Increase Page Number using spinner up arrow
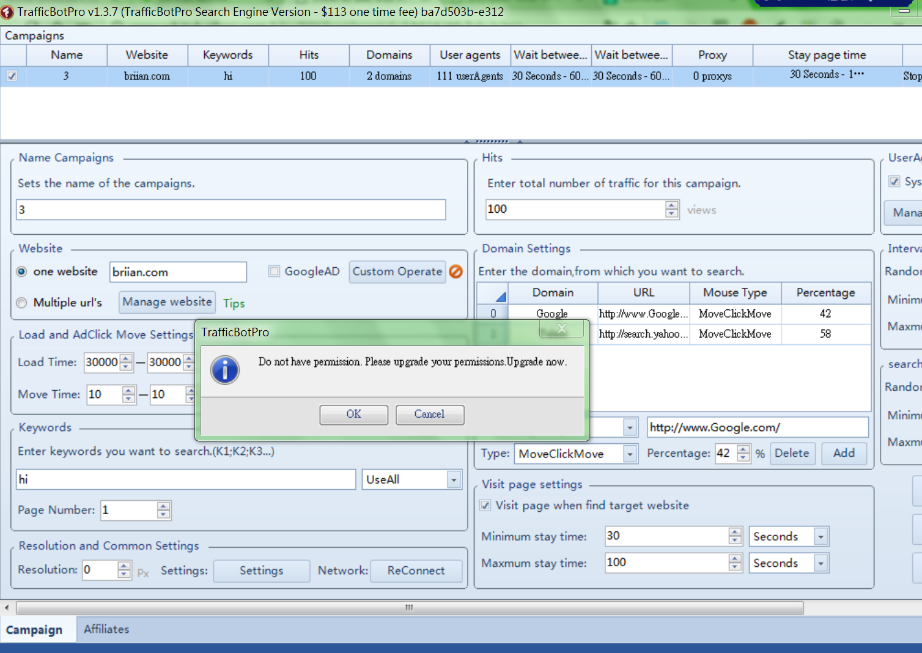The image size is (922, 653). [163, 506]
